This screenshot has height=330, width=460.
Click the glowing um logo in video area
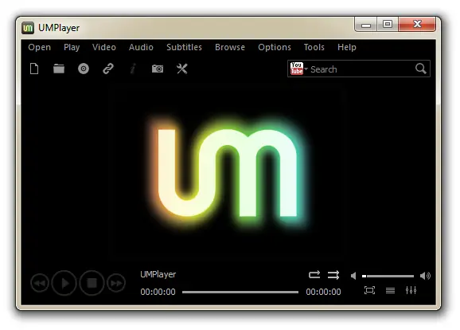(x=228, y=174)
